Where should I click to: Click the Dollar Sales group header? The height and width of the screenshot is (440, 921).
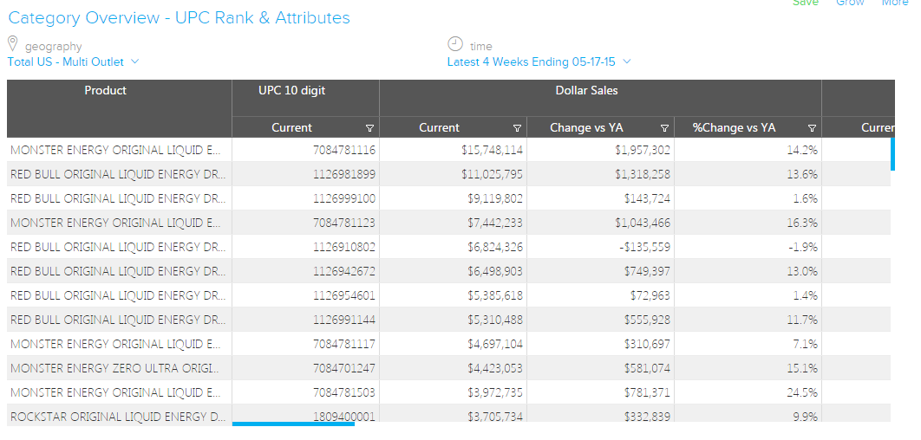point(587,91)
